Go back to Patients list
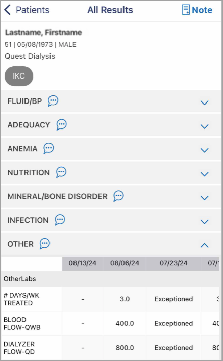 click(x=27, y=10)
